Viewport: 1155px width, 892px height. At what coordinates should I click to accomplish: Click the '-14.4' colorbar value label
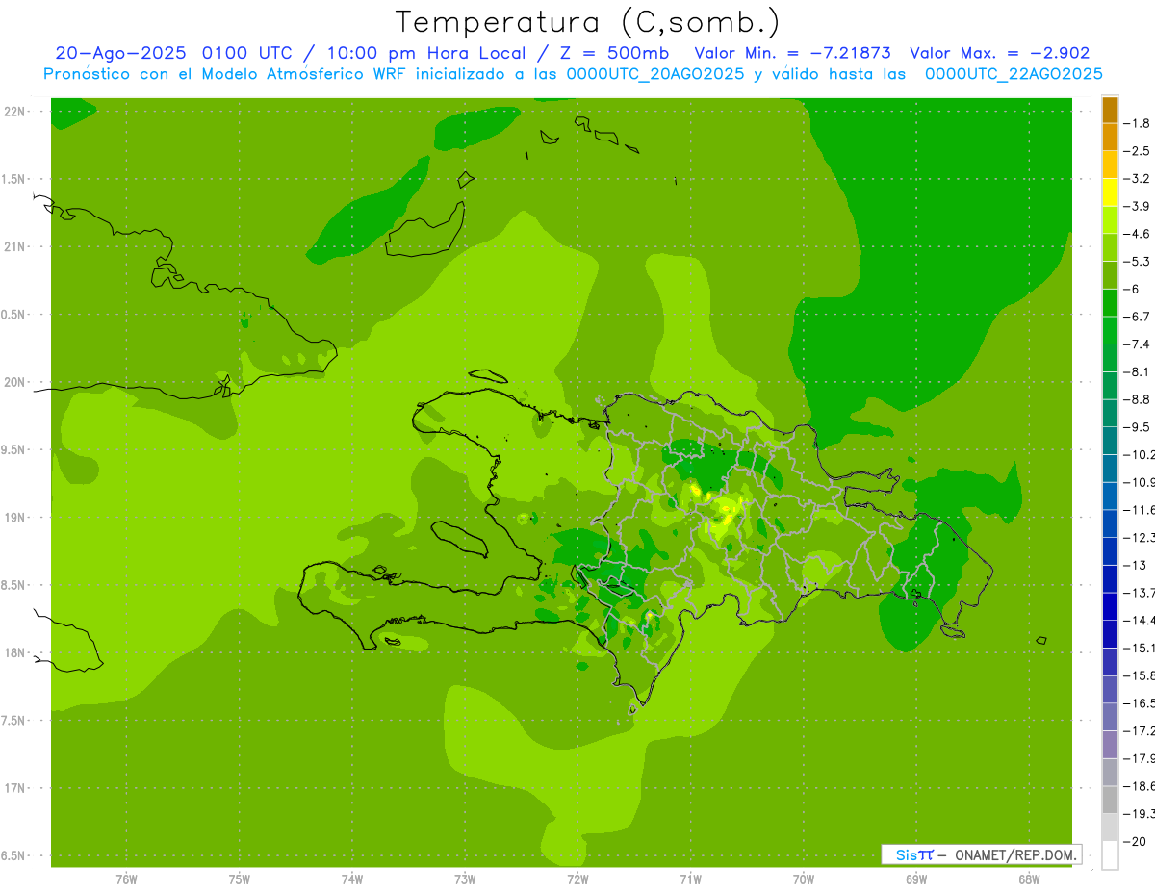pyautogui.click(x=1140, y=620)
